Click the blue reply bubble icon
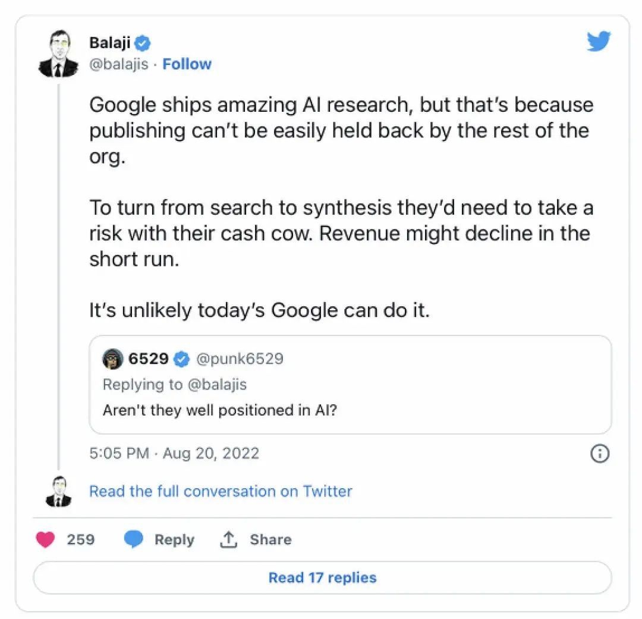The width and height of the screenshot is (642, 619). [134, 539]
